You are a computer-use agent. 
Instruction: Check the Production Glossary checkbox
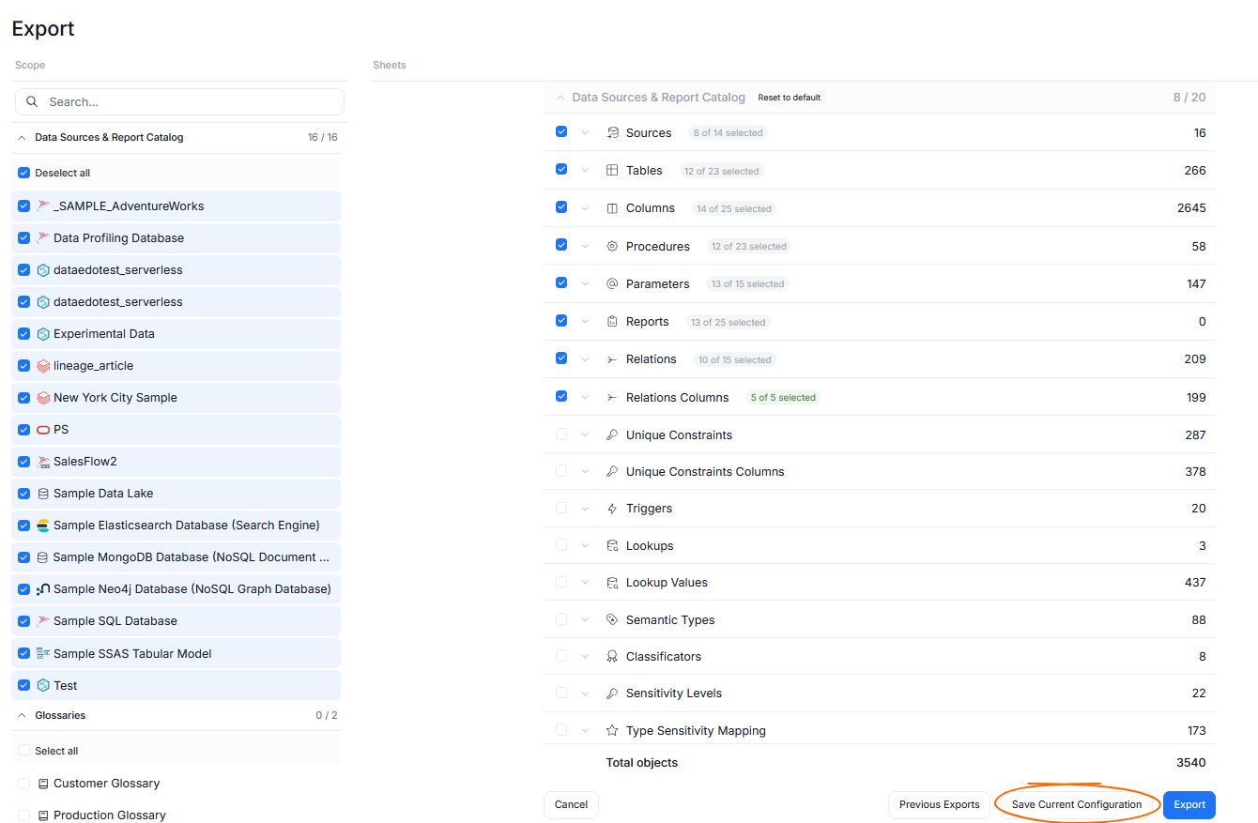click(24, 815)
